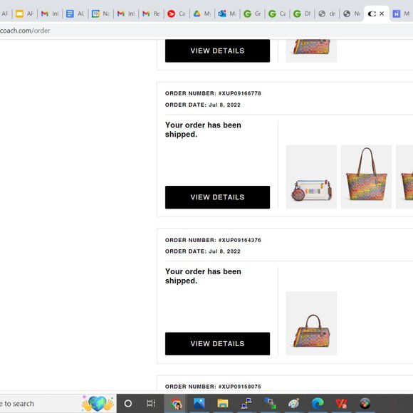Open the tab with red circle icon

[x=177, y=14]
